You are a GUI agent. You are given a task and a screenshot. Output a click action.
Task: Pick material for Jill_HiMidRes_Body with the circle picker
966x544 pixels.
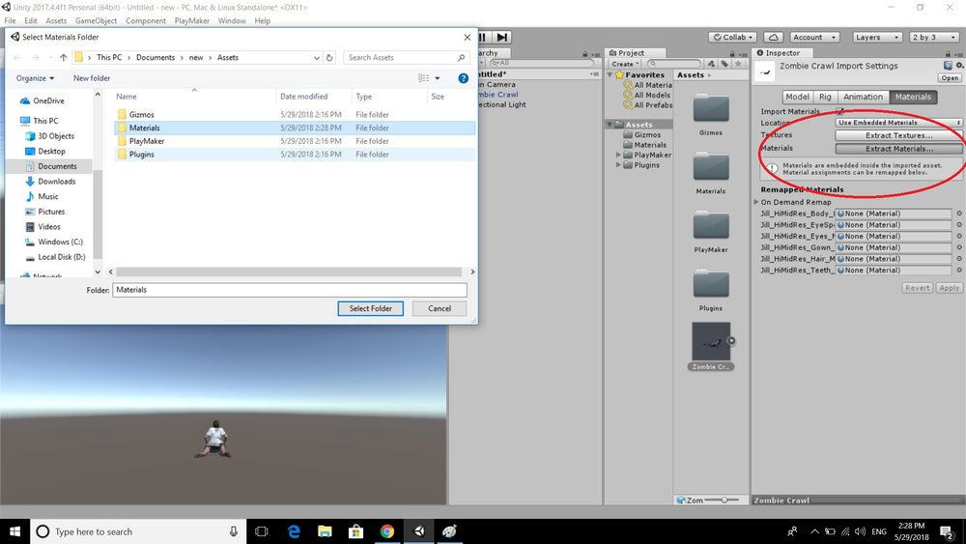[x=958, y=214]
